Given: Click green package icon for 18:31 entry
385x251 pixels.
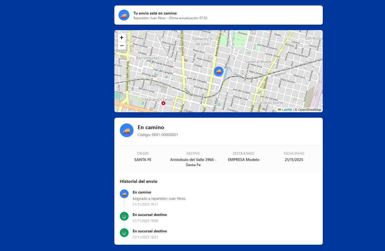Looking at the screenshot, I should coord(124,233).
